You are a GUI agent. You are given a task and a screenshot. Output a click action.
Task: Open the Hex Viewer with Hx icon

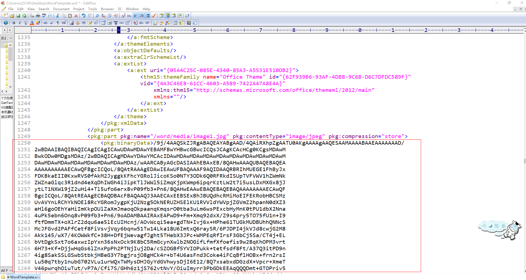(129, 16)
